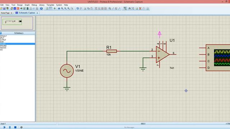Click the green origin marker icon
Viewport: 230px width, 129px height.
tap(55, 9)
